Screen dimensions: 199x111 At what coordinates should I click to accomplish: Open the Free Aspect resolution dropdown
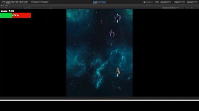click(12, 8)
